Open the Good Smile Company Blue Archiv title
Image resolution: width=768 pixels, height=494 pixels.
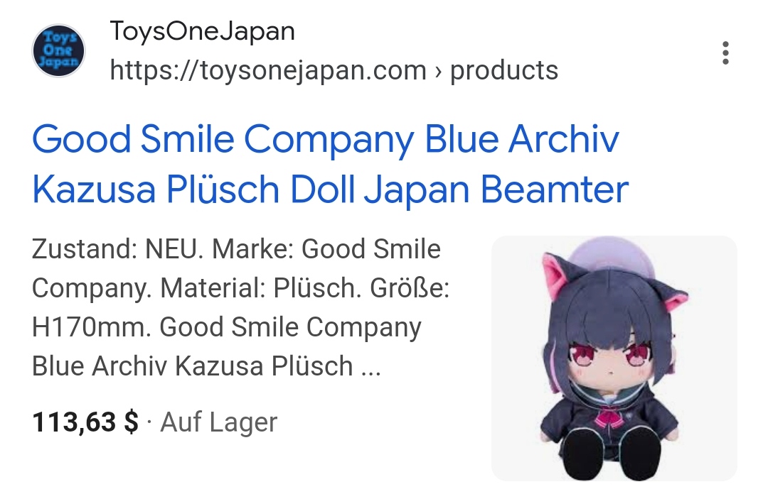326,139
